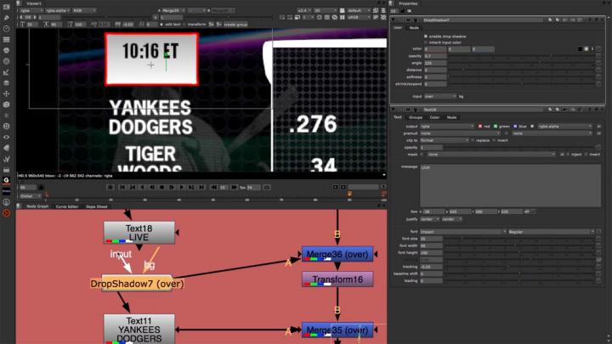Stop viewer playback

(x=161, y=188)
